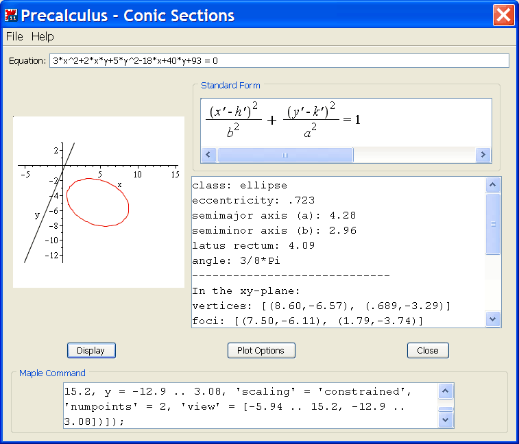This screenshot has height=444, width=519.
Task: Click the up arrow of results scrollbar
Action: pyautogui.click(x=493, y=185)
